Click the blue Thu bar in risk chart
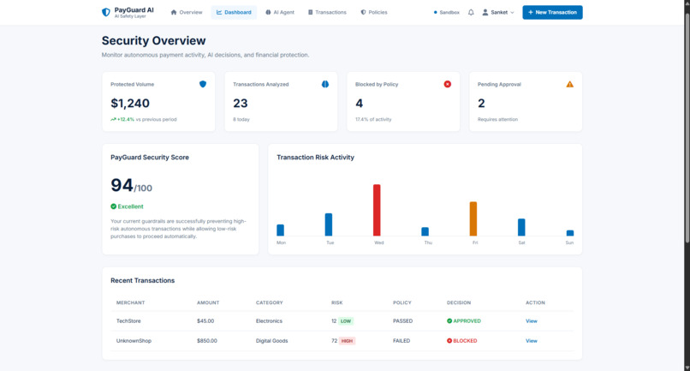The image size is (690, 371). pos(425,231)
